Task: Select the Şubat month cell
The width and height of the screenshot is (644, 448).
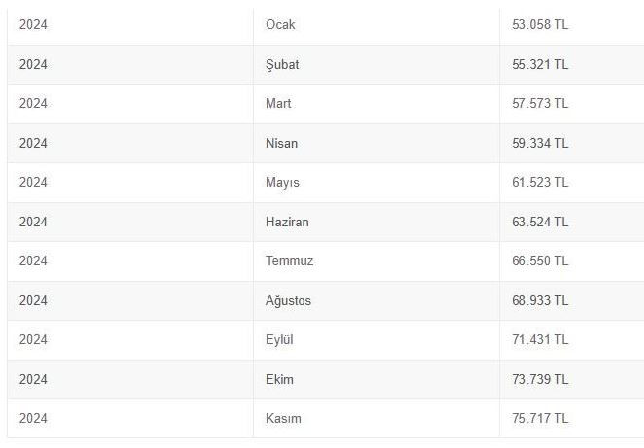Action: coord(282,64)
